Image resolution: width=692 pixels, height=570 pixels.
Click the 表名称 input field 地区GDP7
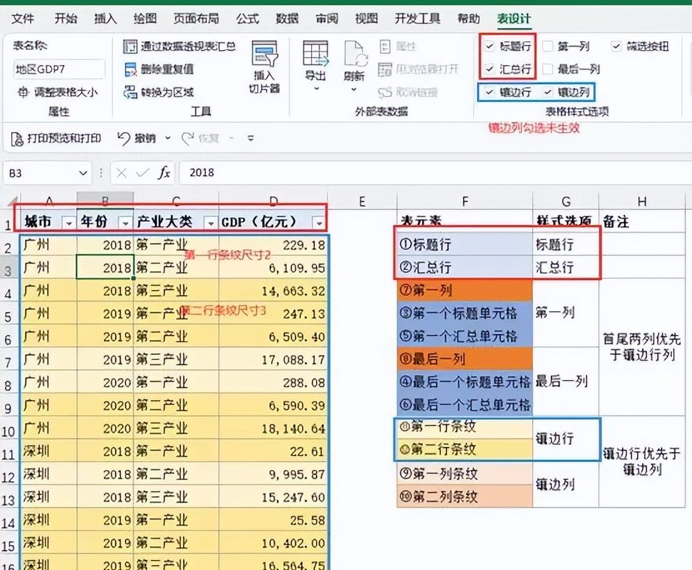pos(59,69)
